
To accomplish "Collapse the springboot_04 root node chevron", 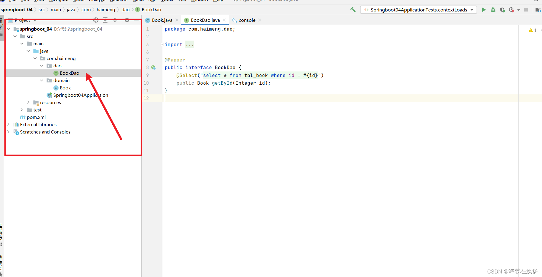I will tap(9, 29).
